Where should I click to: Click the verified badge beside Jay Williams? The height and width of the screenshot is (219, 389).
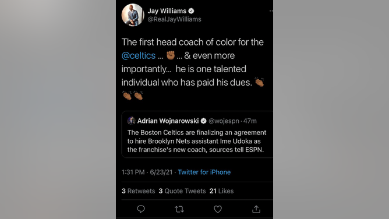191,11
